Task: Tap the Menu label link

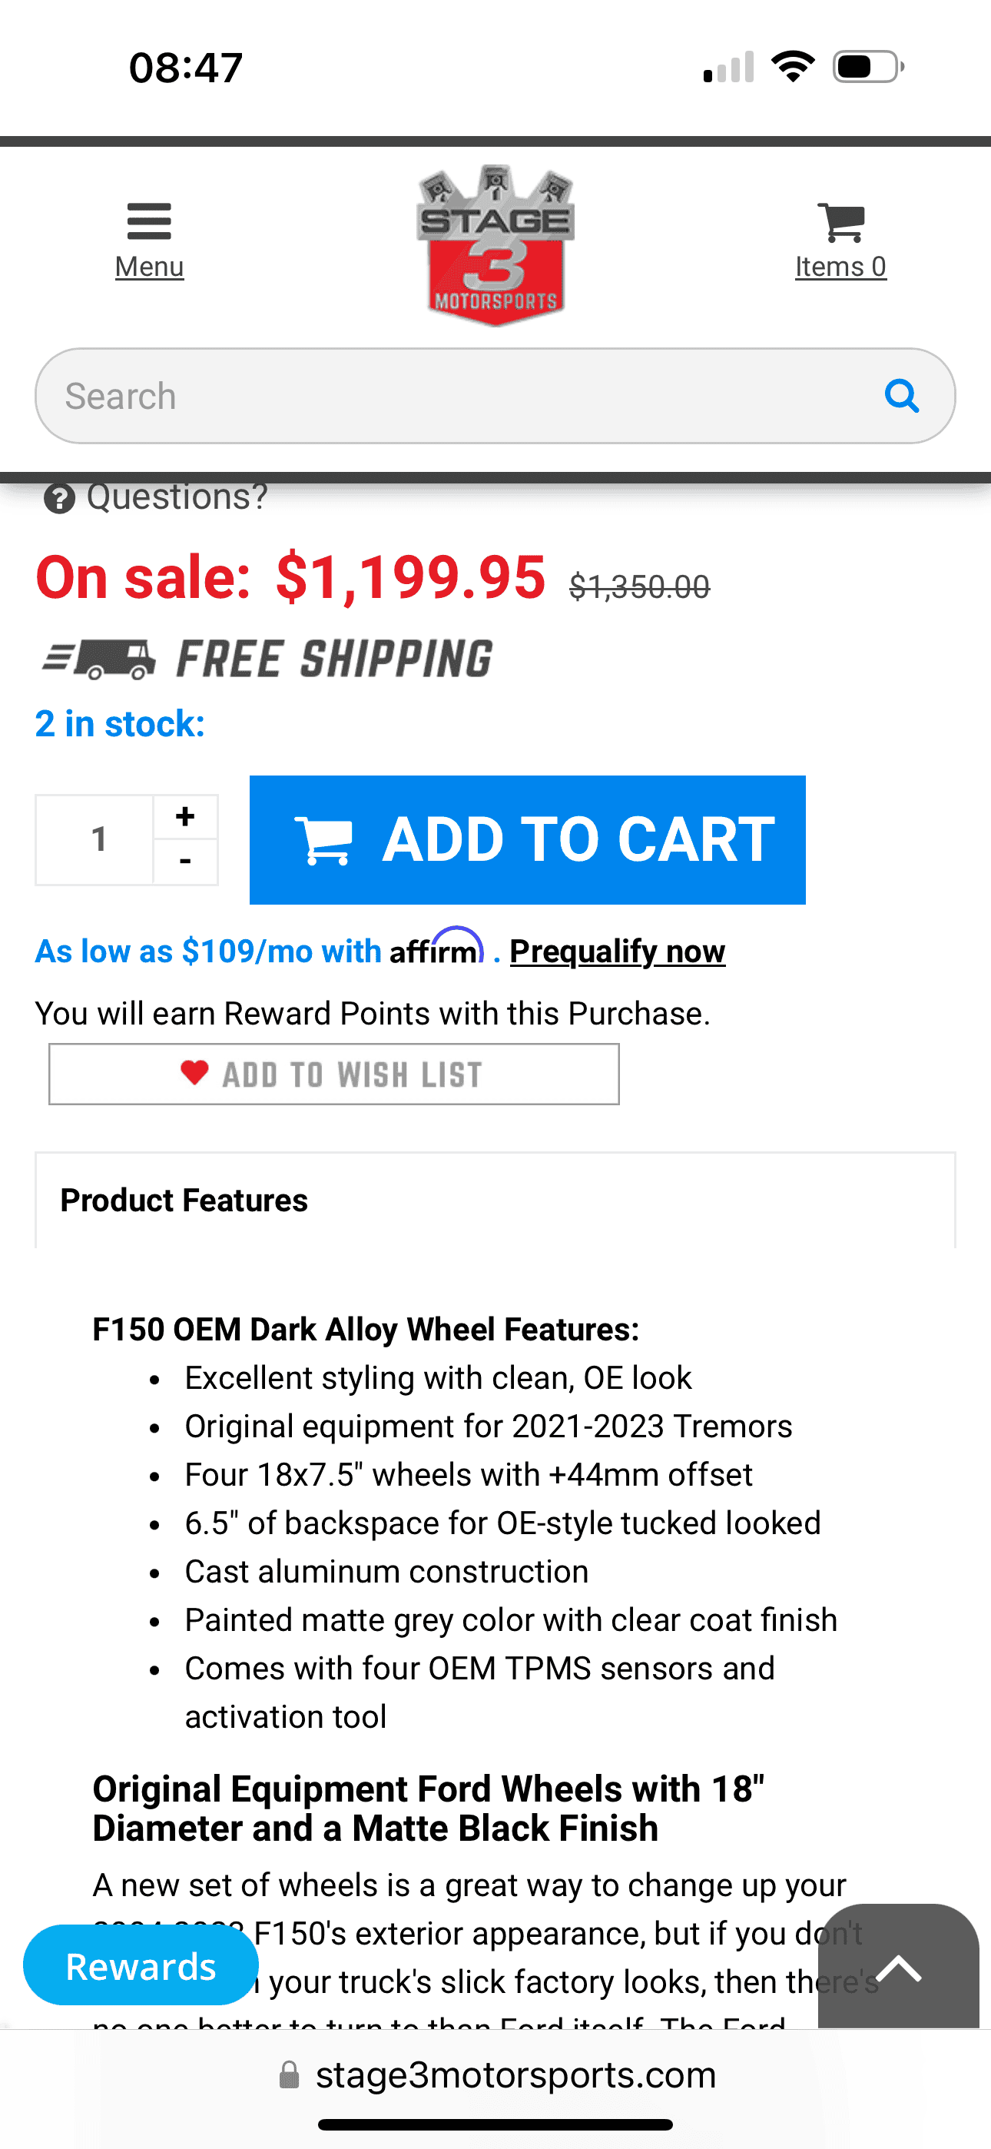Action: pos(149,267)
